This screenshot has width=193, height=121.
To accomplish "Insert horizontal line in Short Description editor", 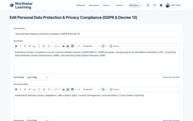I will 79,90.
